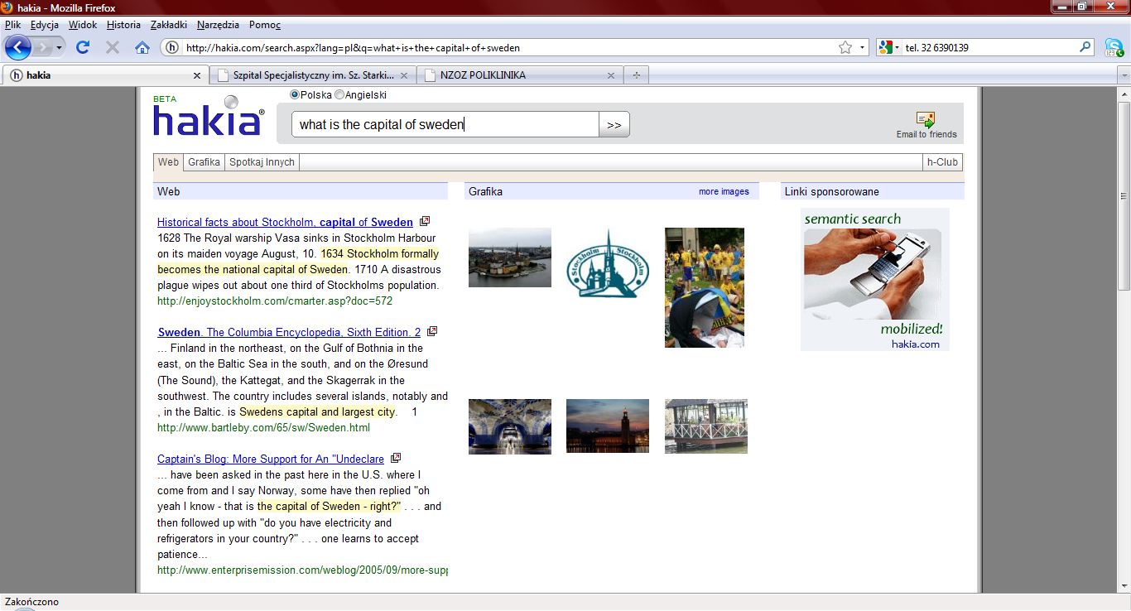This screenshot has width=1131, height=611.
Task: Click the hakia search query field
Action: 445,125
